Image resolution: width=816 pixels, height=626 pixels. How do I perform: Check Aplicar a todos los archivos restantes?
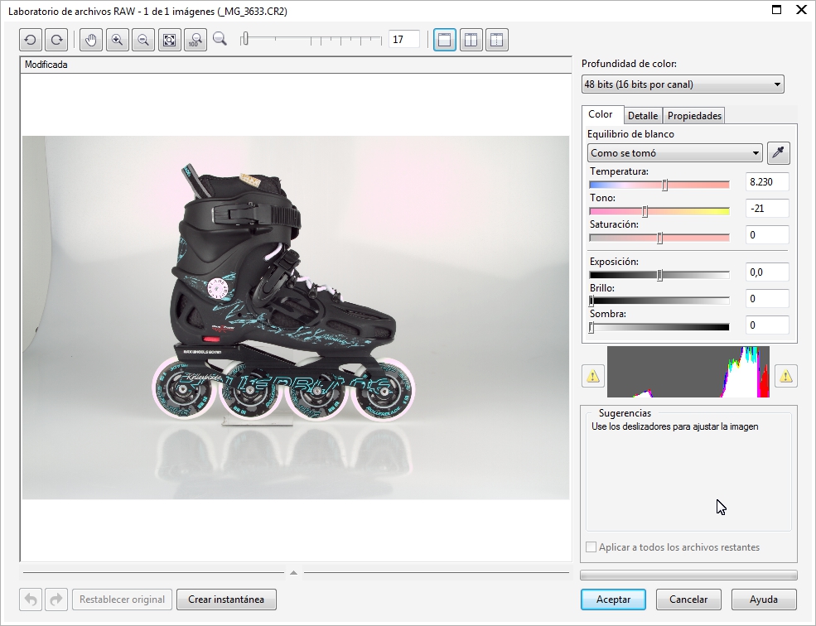(x=591, y=547)
